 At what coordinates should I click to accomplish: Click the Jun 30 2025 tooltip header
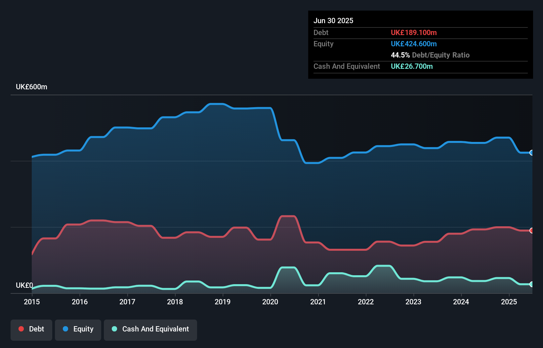coord(333,21)
